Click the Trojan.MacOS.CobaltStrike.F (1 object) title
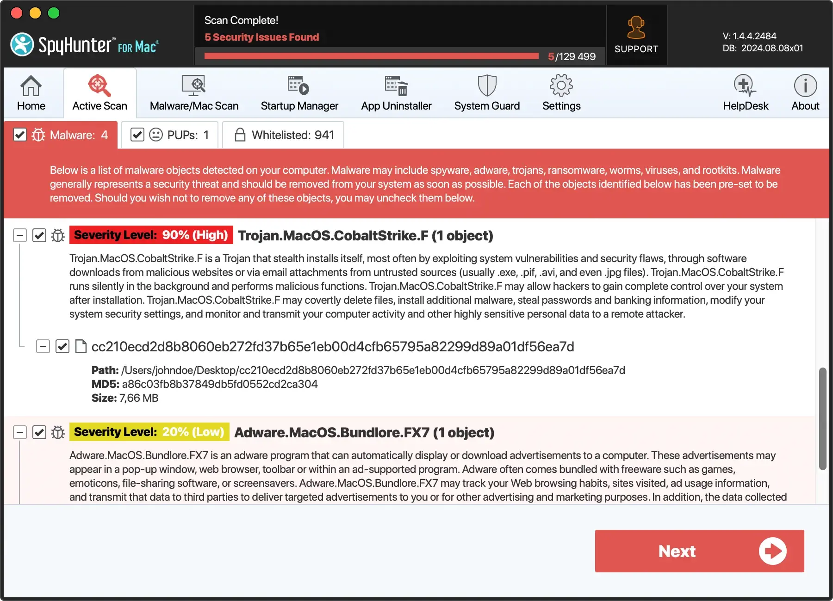The width and height of the screenshot is (833, 601). 366,235
